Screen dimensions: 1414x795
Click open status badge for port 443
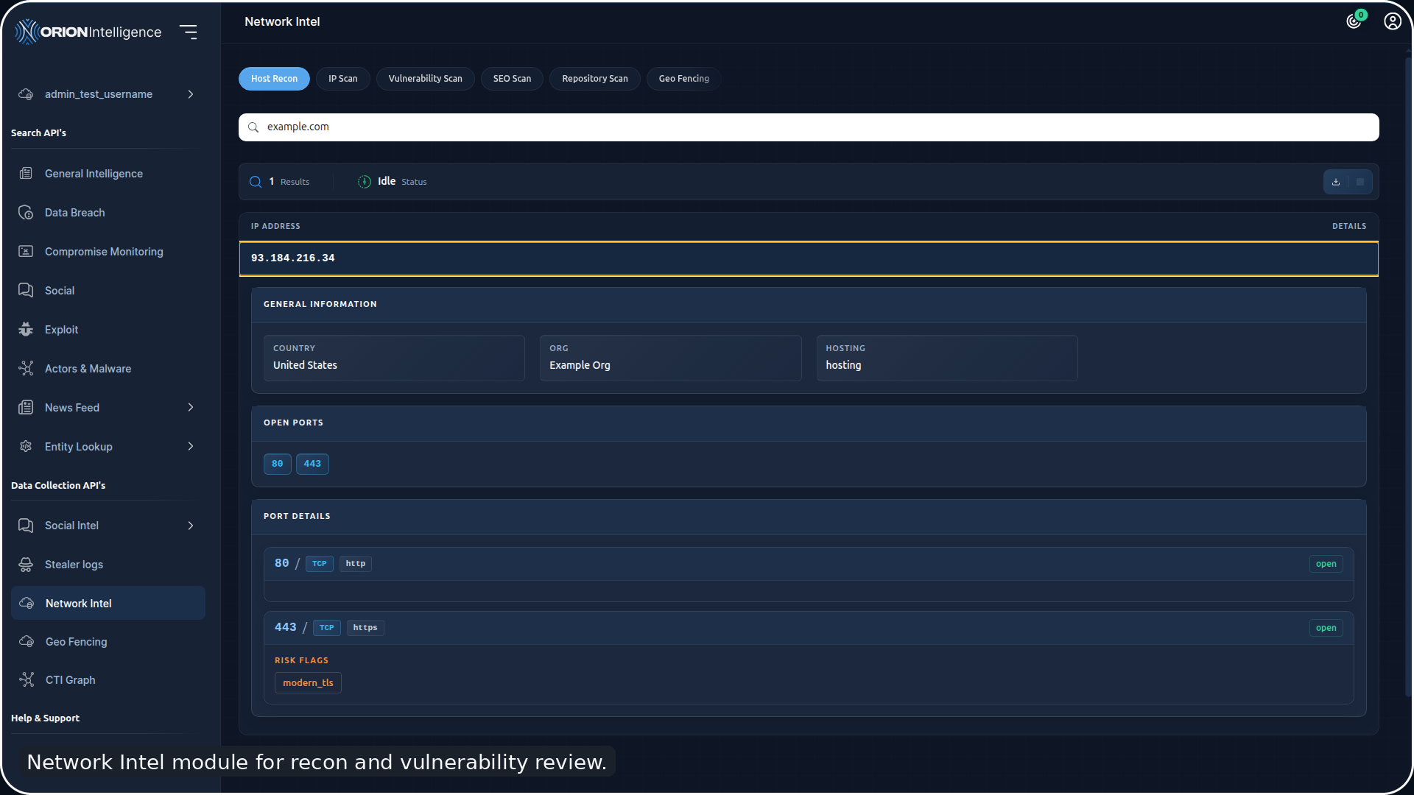click(1326, 628)
